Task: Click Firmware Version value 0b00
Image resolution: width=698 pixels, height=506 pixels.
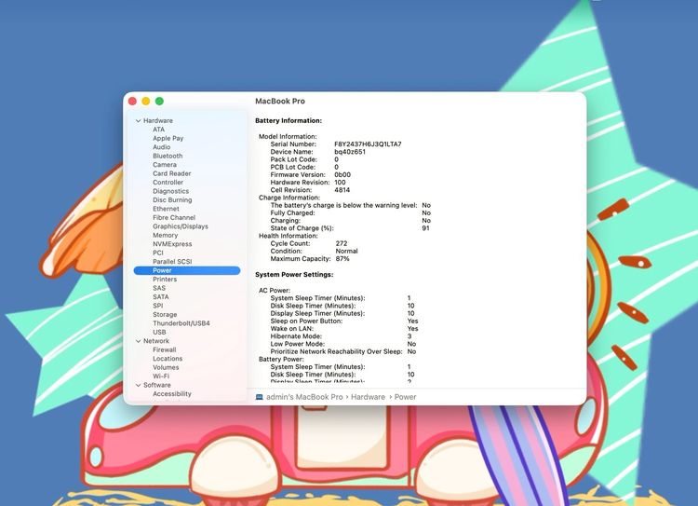Action: tap(342, 175)
